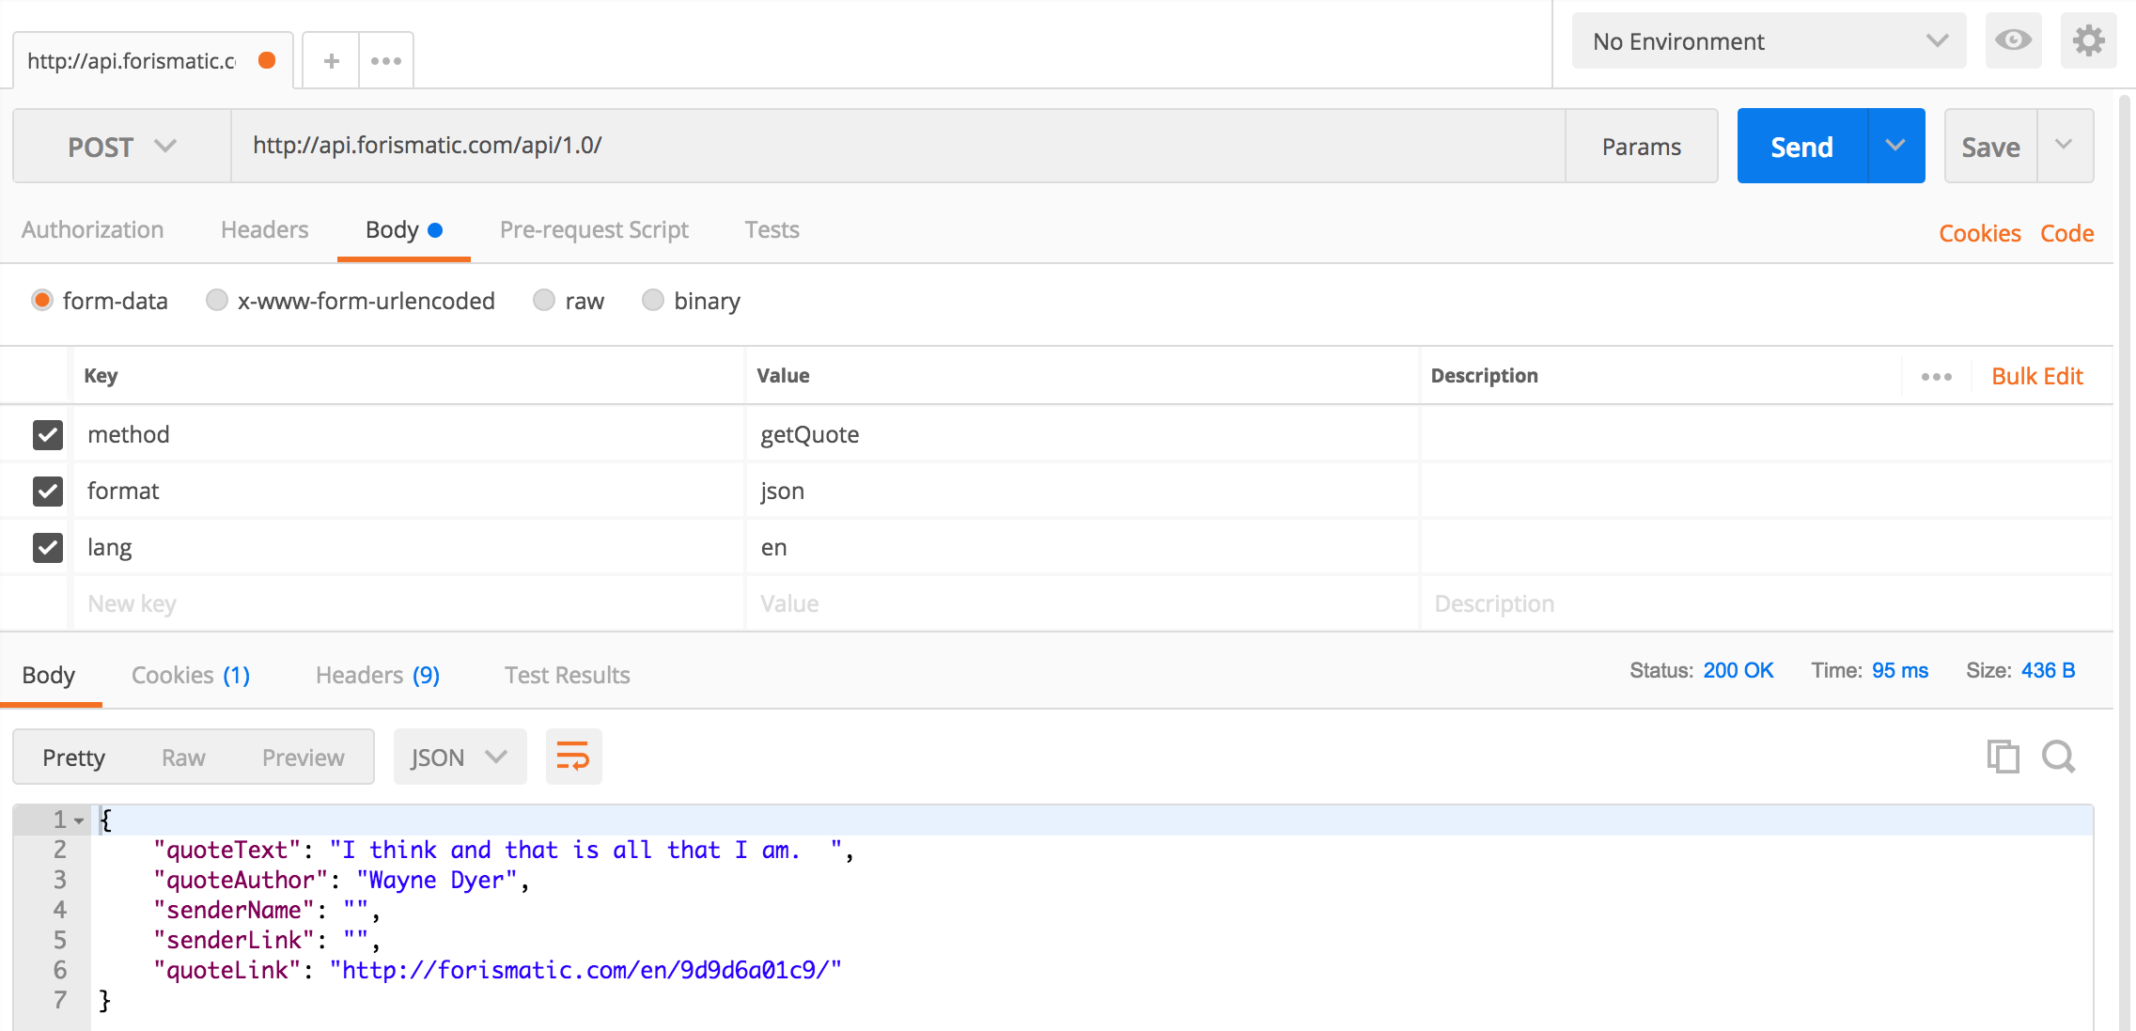Click the Description input in new row
Viewport: 2136px width, 1031px height.
[1766, 603]
